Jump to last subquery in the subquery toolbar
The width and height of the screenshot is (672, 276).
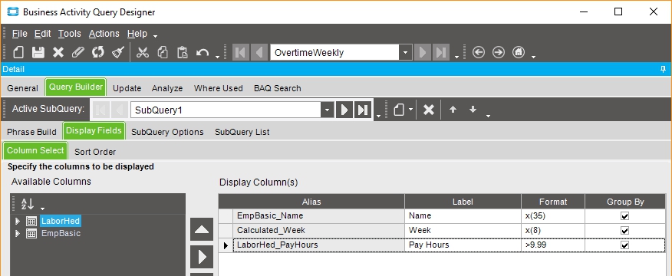pyautogui.click(x=363, y=110)
